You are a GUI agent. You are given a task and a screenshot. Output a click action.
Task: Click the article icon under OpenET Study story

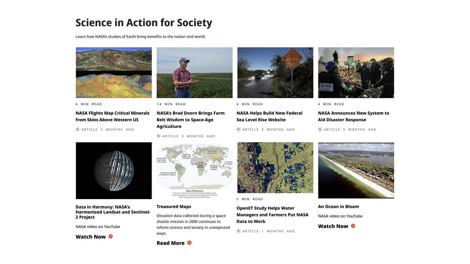(x=239, y=231)
